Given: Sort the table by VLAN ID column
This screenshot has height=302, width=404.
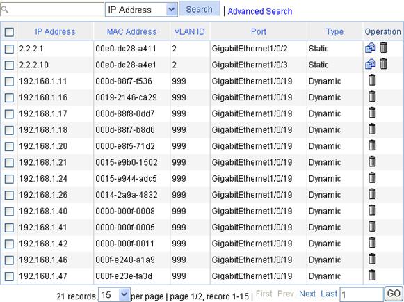Looking at the screenshot, I should (189, 32).
